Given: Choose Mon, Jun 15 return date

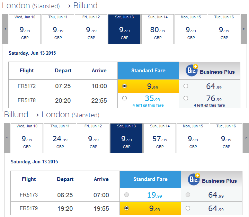Looking at the screenshot, I should (193, 138).
